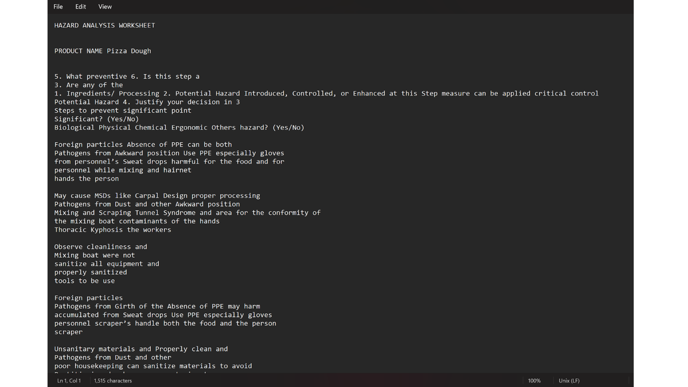
Task: Click the 100% zoom level indicator
Action: 534,381
